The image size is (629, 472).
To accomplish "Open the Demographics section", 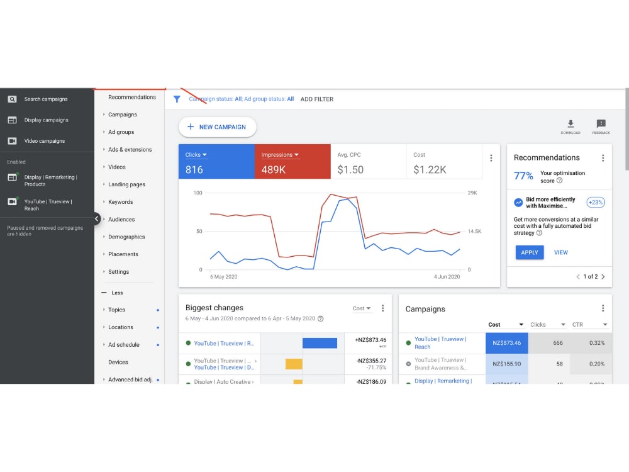I will [126, 237].
